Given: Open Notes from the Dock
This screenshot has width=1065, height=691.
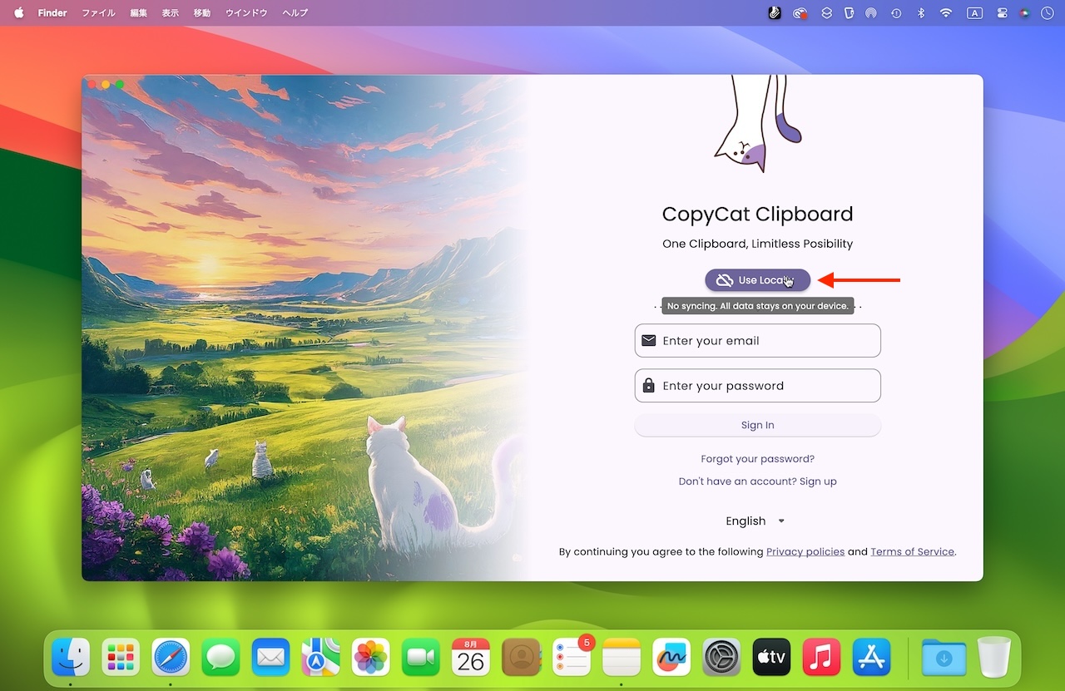Looking at the screenshot, I should click(622, 658).
